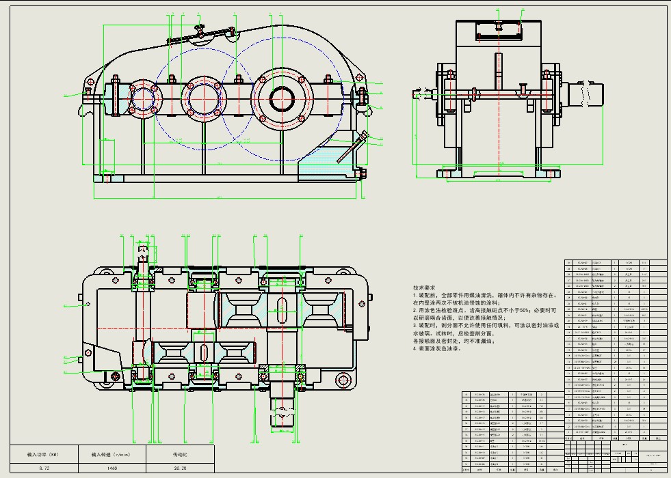Screen dimensions: 671x478
Task: Click technical requirement line 1 about kerosene cleaning
Action: tap(484, 296)
